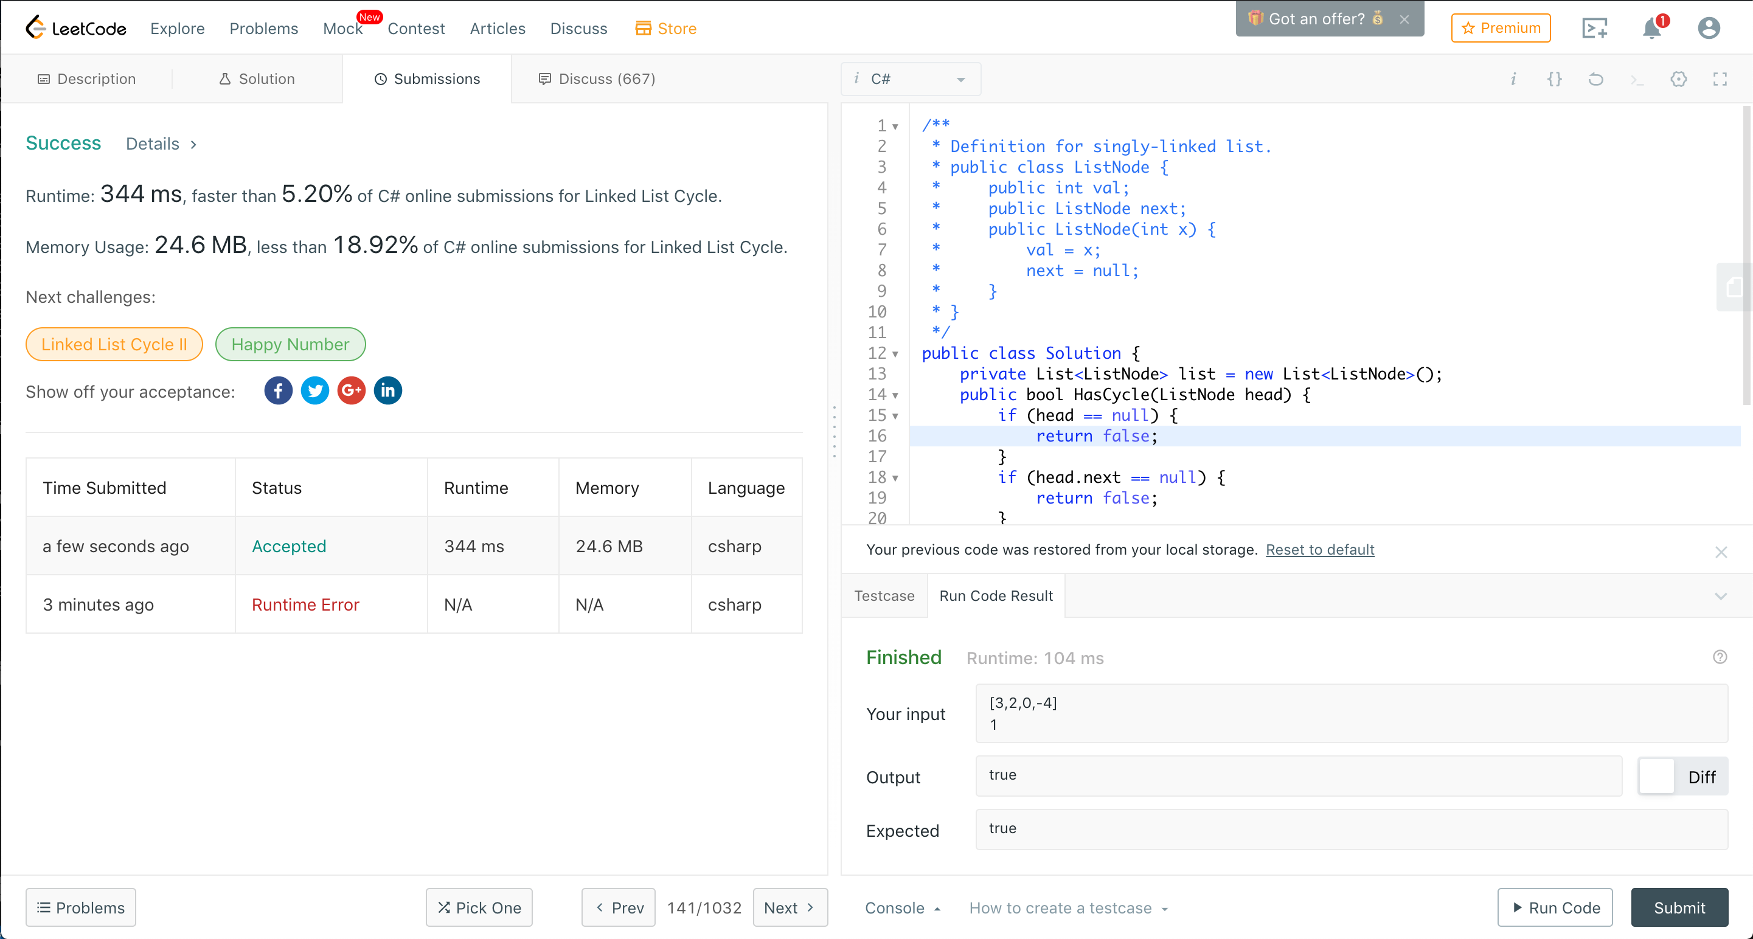
Task: Open the notifications bell
Action: [1651, 28]
